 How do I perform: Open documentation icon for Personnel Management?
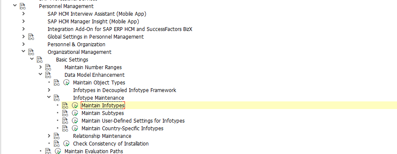(x=23, y=6)
